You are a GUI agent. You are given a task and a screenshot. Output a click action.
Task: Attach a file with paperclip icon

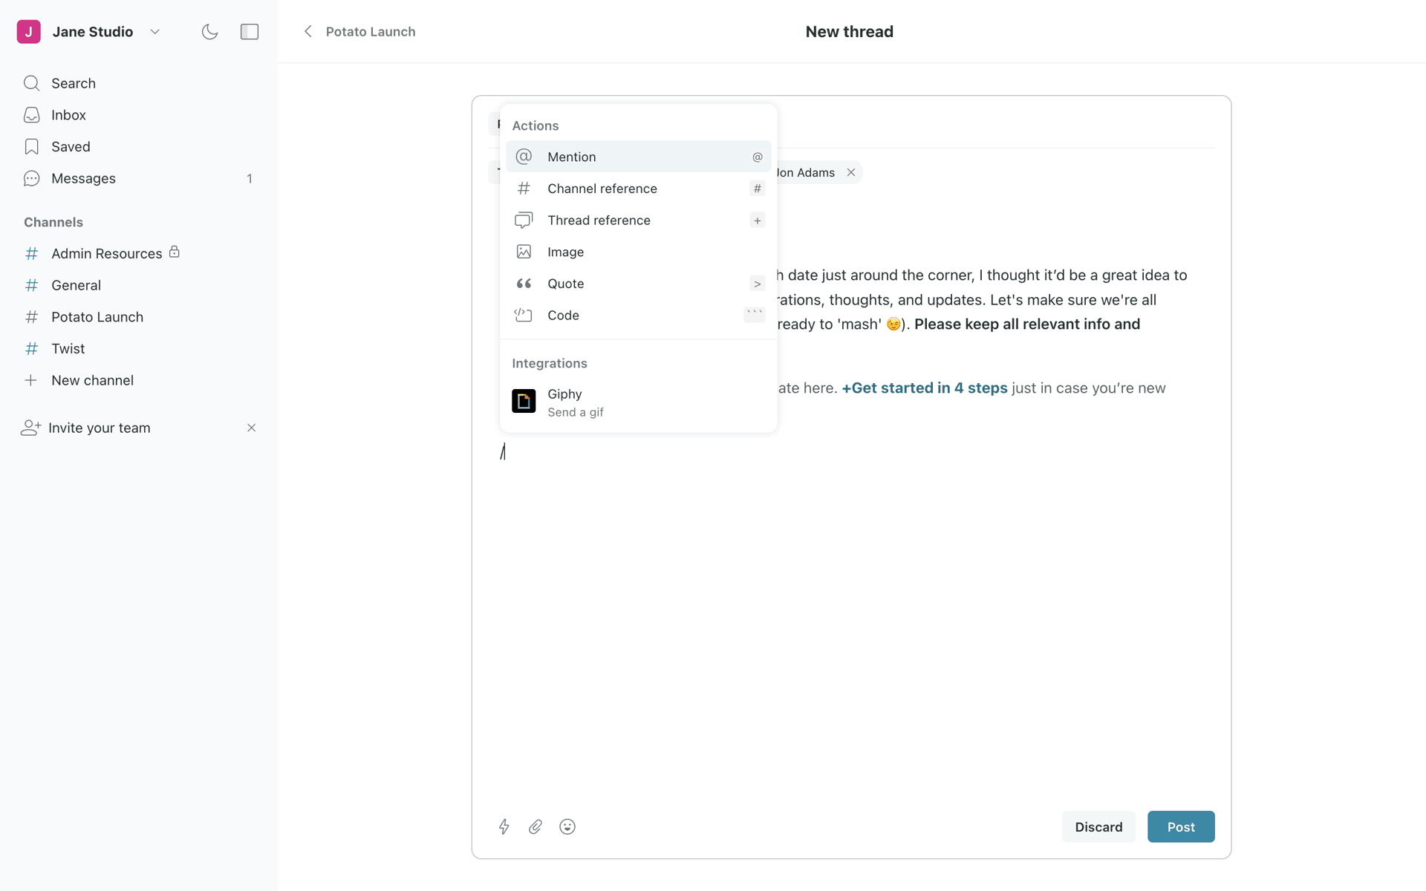(x=535, y=826)
